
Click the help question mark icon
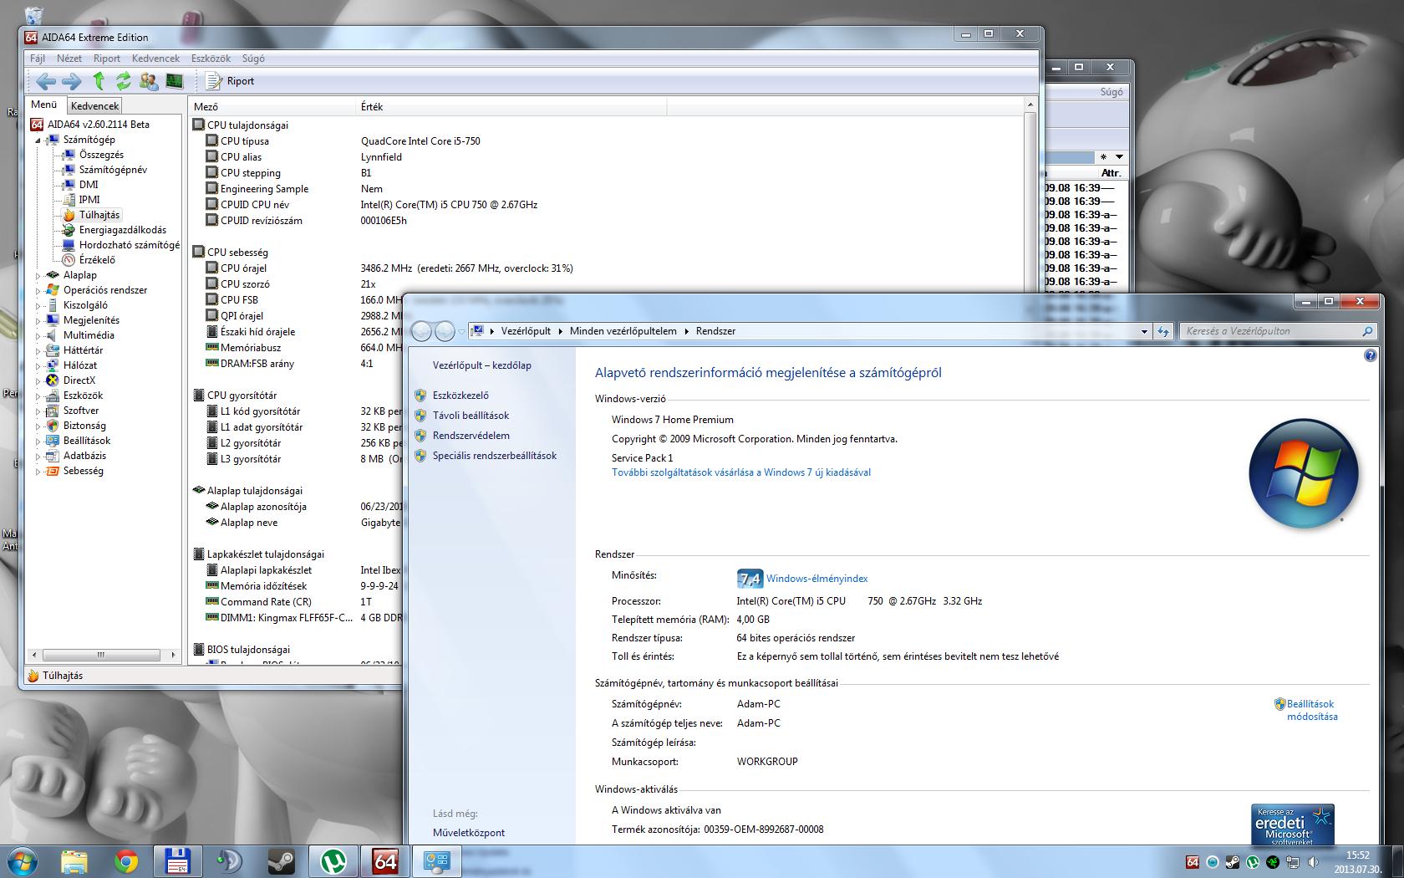pos(1370,355)
